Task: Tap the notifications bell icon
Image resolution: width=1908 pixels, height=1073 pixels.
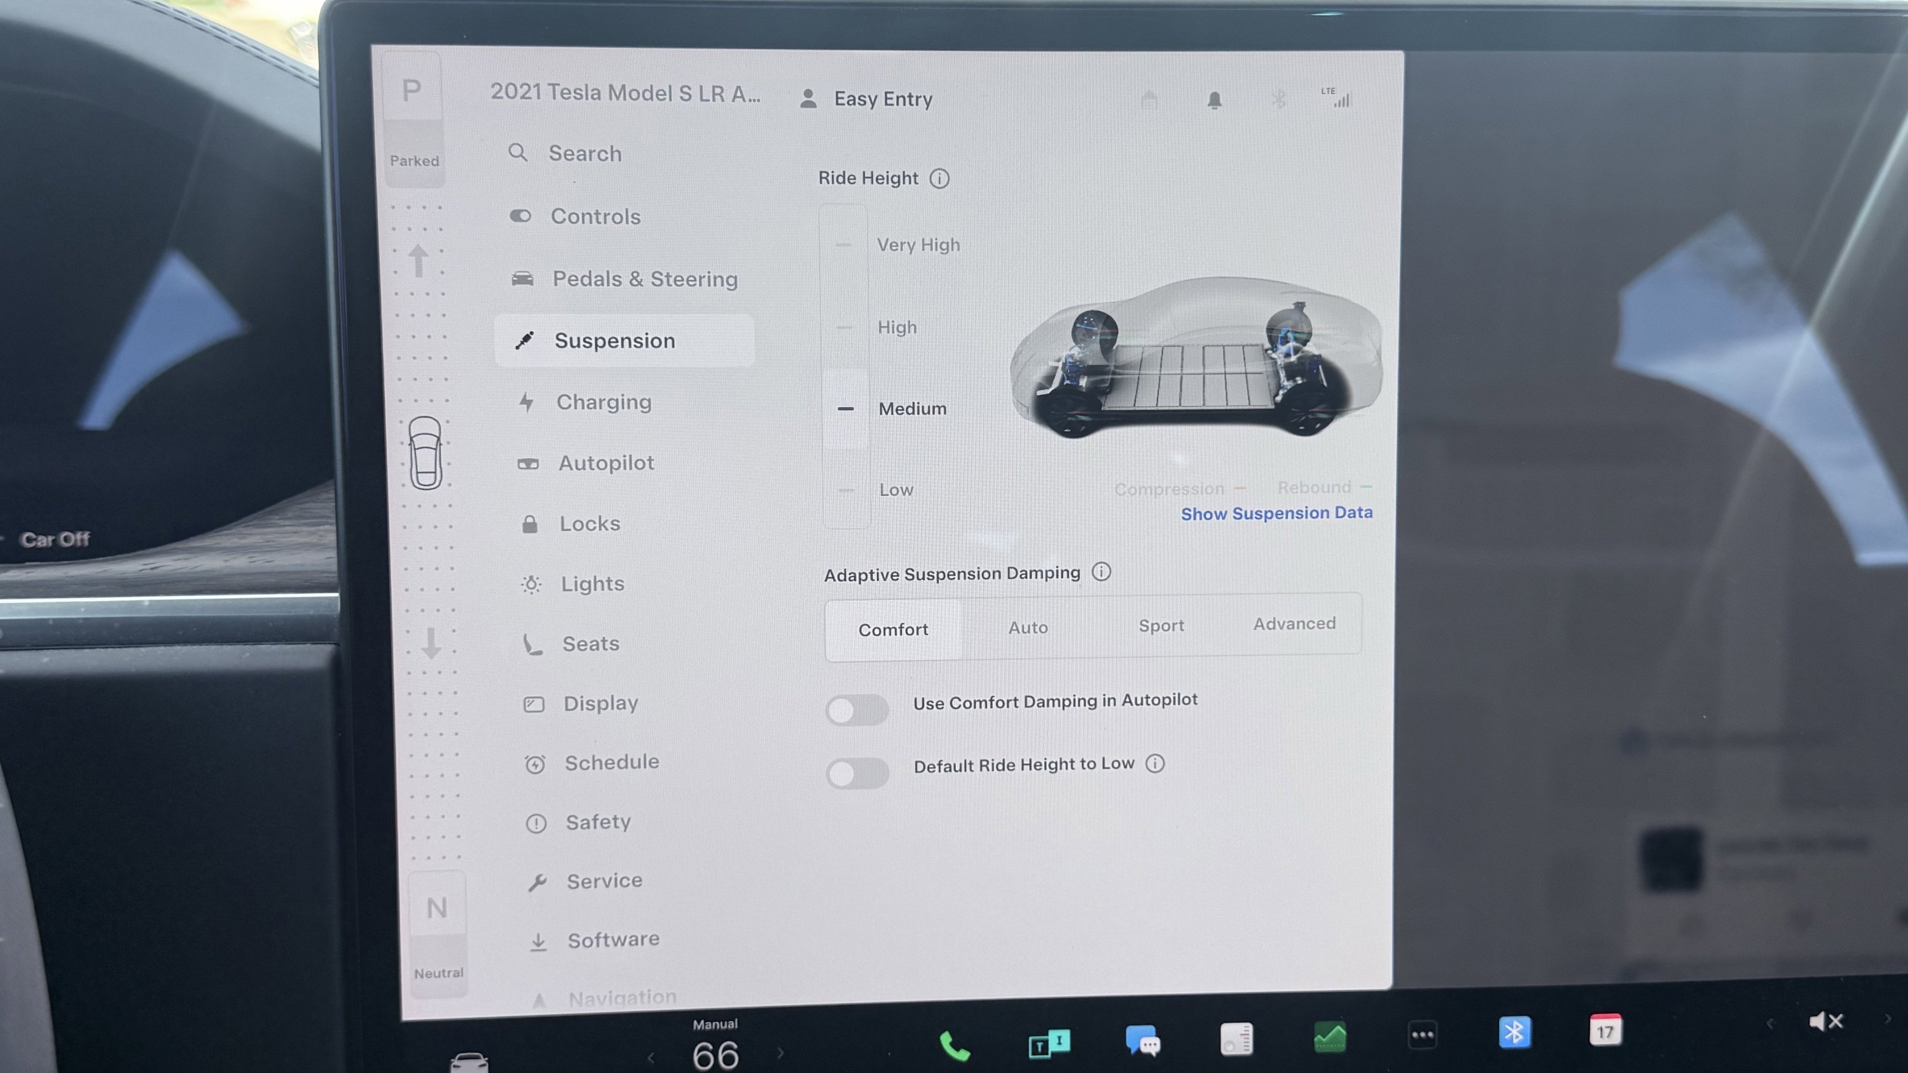Action: pyautogui.click(x=1213, y=99)
